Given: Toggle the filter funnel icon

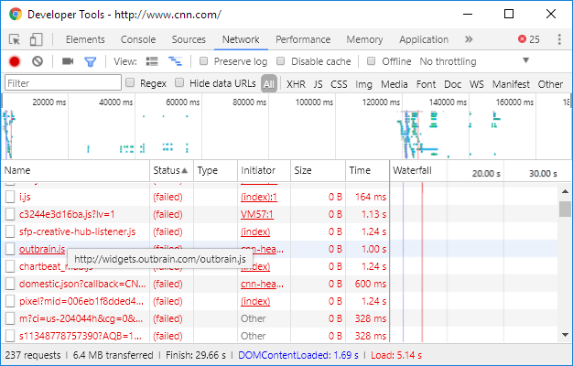Looking at the screenshot, I should click(x=91, y=61).
